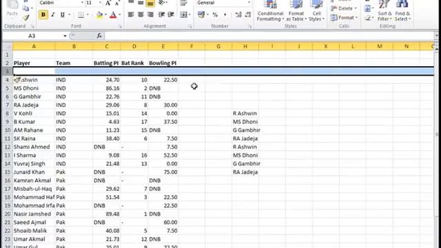Screen dimensions: 441x248
Task: Open the font size dropdown
Action: click(x=100, y=3)
